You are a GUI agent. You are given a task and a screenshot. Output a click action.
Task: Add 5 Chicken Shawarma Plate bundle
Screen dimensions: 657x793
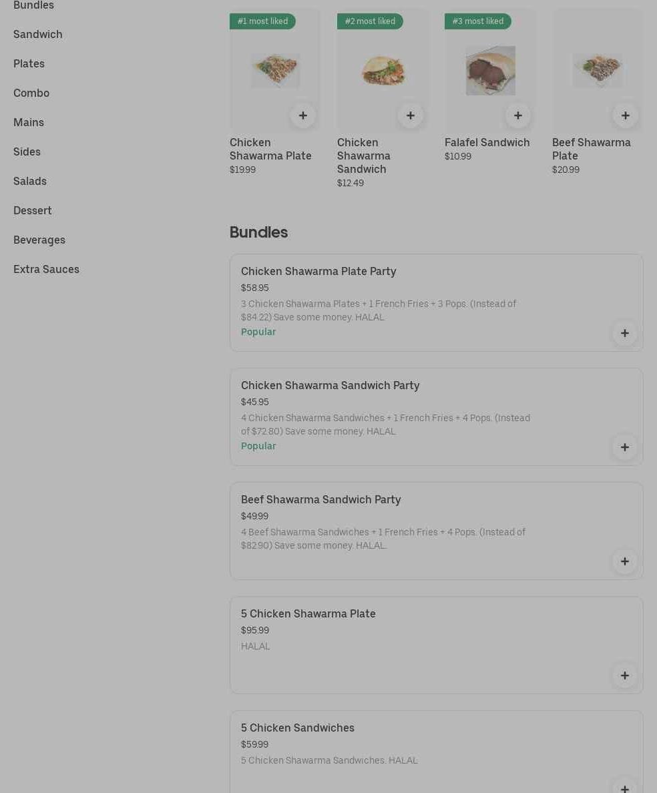pyautogui.click(x=624, y=676)
